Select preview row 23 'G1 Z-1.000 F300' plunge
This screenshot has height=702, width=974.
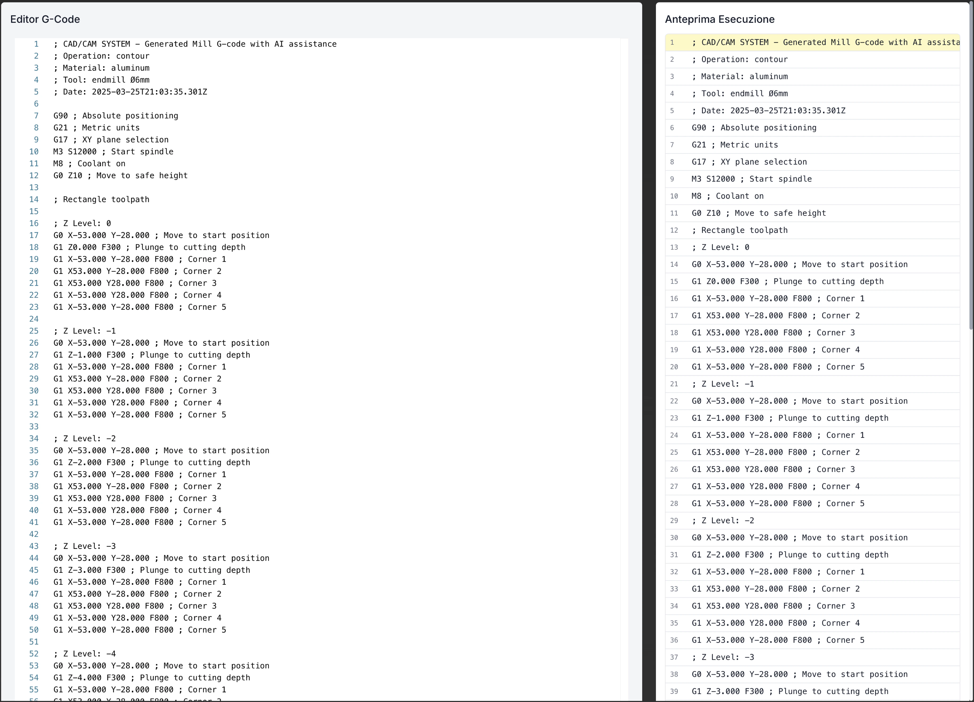click(812, 418)
